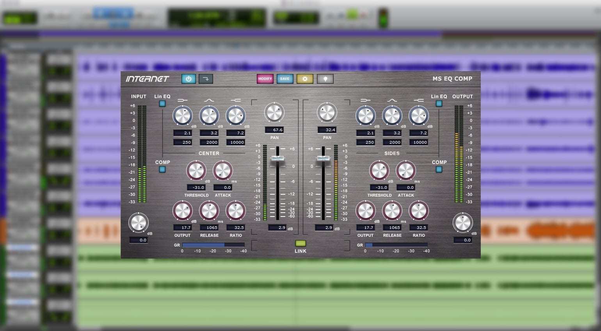Toggle the Center COMP switch
Image resolution: width=601 pixels, height=331 pixels.
pyautogui.click(x=162, y=169)
